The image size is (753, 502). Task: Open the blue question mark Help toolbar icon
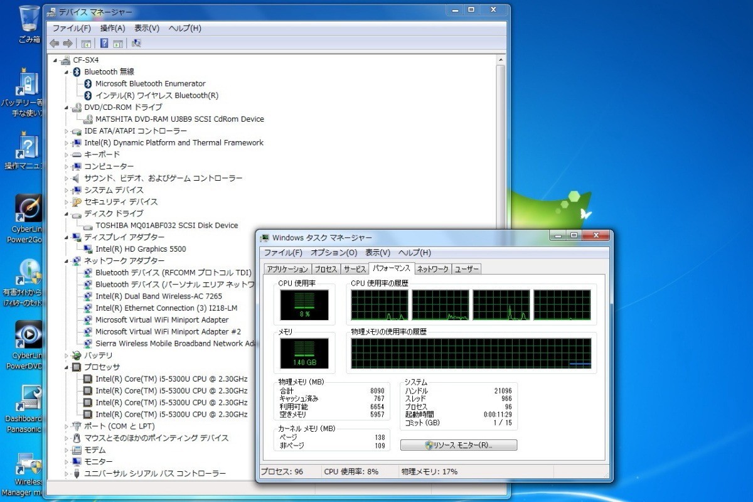pyautogui.click(x=104, y=43)
